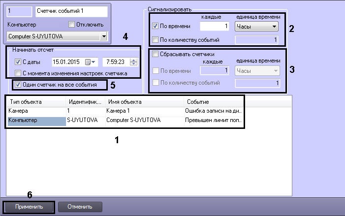This screenshot has height=216, width=345.
Task: Click the каждые value field under Сигнализировать
Action: click(214, 26)
